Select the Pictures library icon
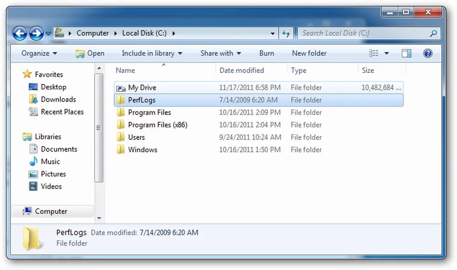Image resolution: width=457 pixels, height=270 pixels. (34, 174)
